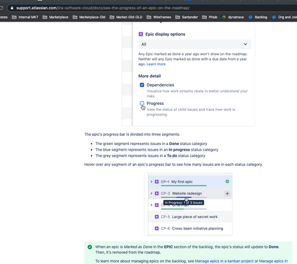Viewport: 297px width, 264px height.
Task: Open the Epic display options All dropdown
Action: (x=195, y=44)
